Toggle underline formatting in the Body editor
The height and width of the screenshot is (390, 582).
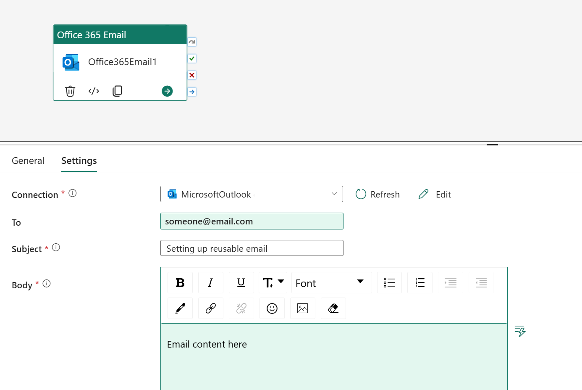click(x=241, y=283)
